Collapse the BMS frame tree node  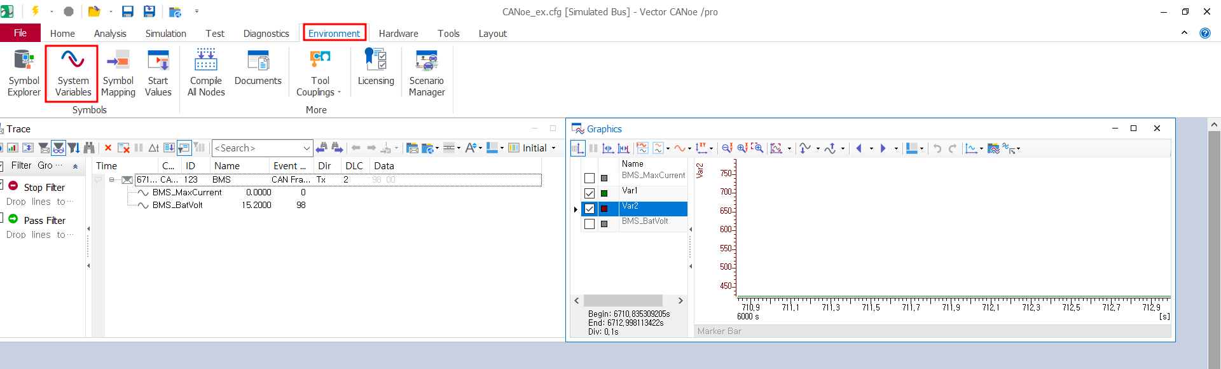coord(111,180)
